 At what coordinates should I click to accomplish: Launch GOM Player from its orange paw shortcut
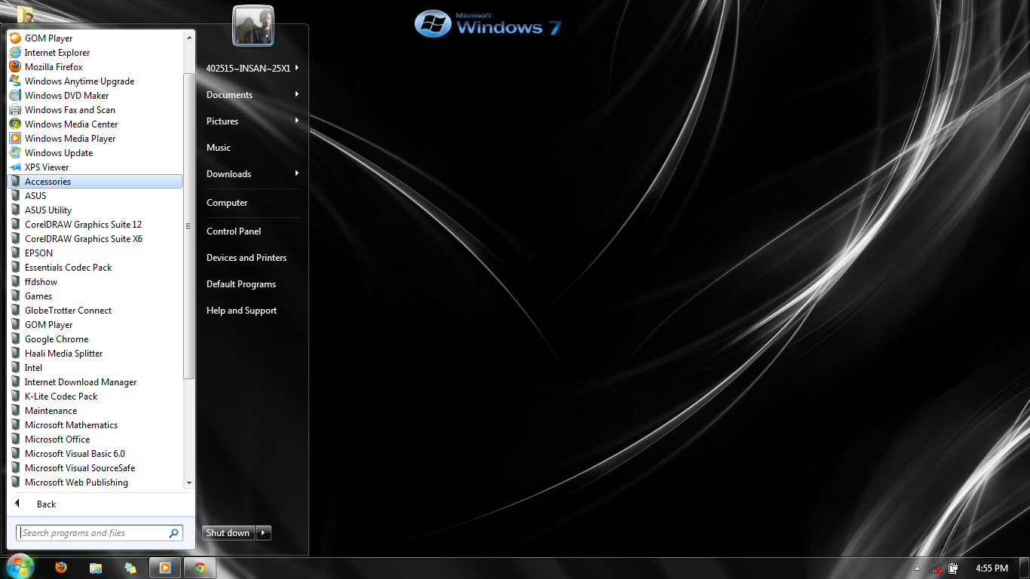pos(94,38)
